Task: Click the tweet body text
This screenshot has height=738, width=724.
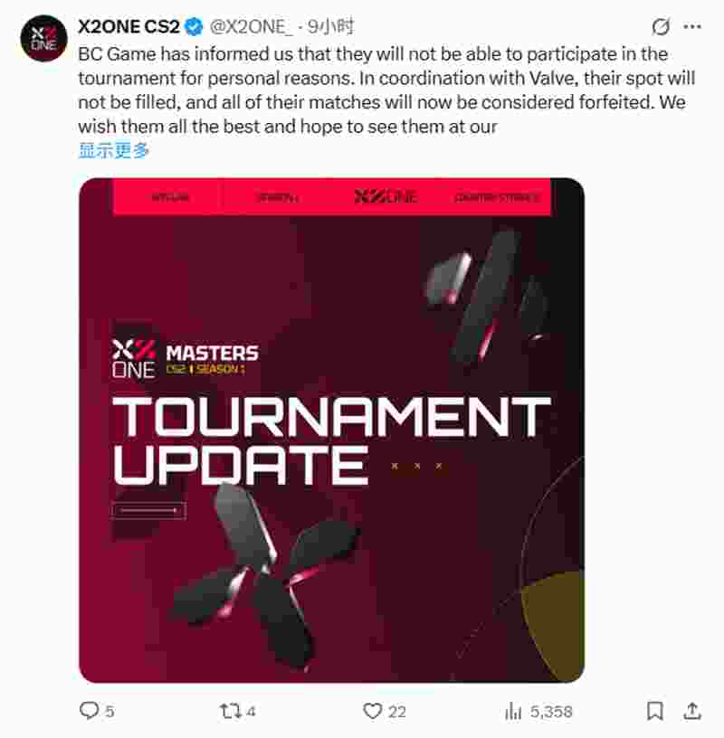Action: tap(386, 90)
